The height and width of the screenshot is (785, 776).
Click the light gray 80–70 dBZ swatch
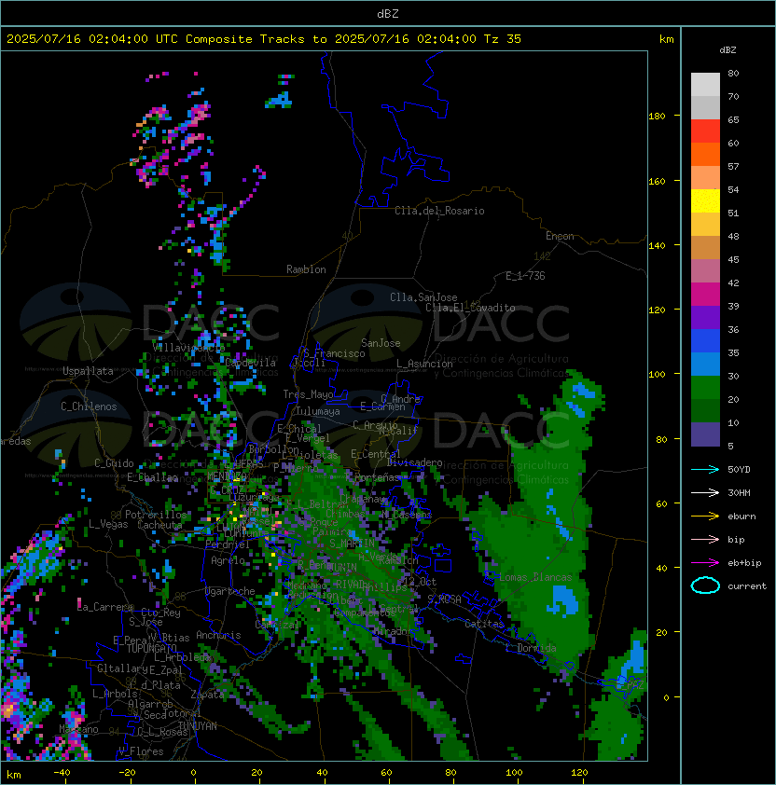705,85
